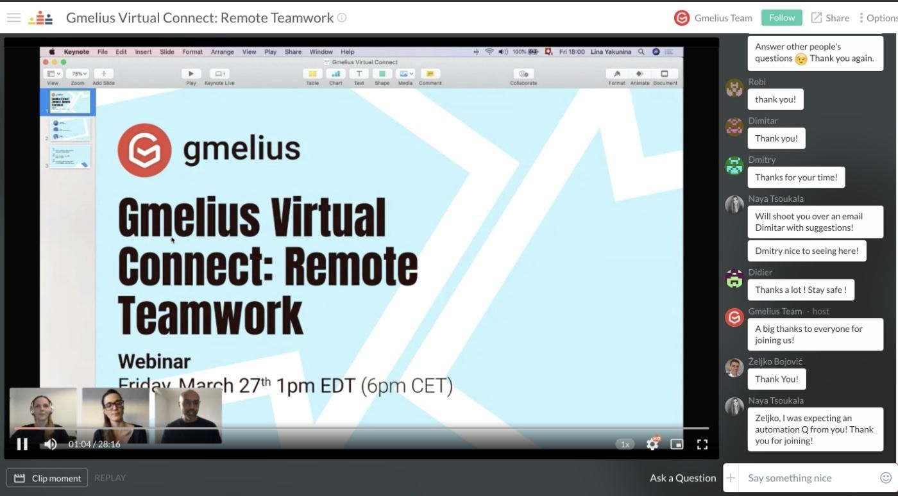This screenshot has height=496, width=898.
Task: Click the Collaborate toolbar icon
Action: click(x=523, y=74)
